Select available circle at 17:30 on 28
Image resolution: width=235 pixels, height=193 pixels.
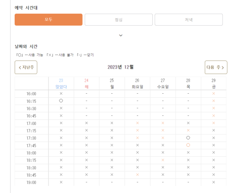point(188,138)
